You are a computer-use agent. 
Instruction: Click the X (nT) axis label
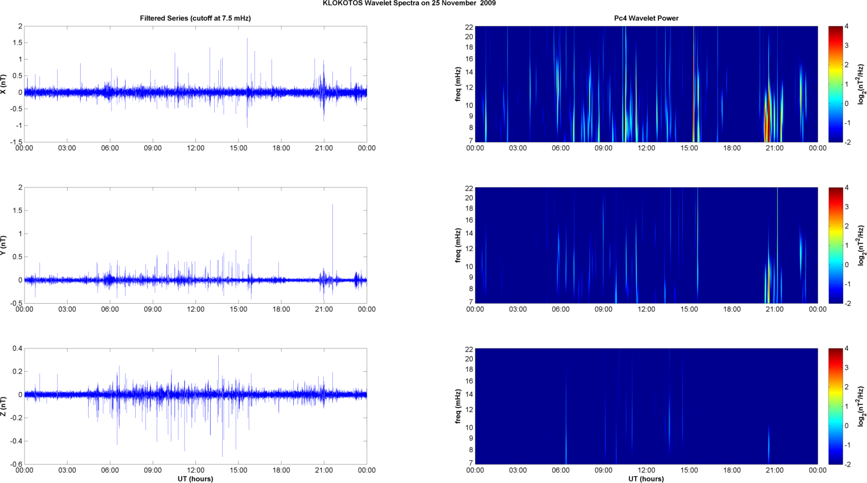pyautogui.click(x=4, y=84)
